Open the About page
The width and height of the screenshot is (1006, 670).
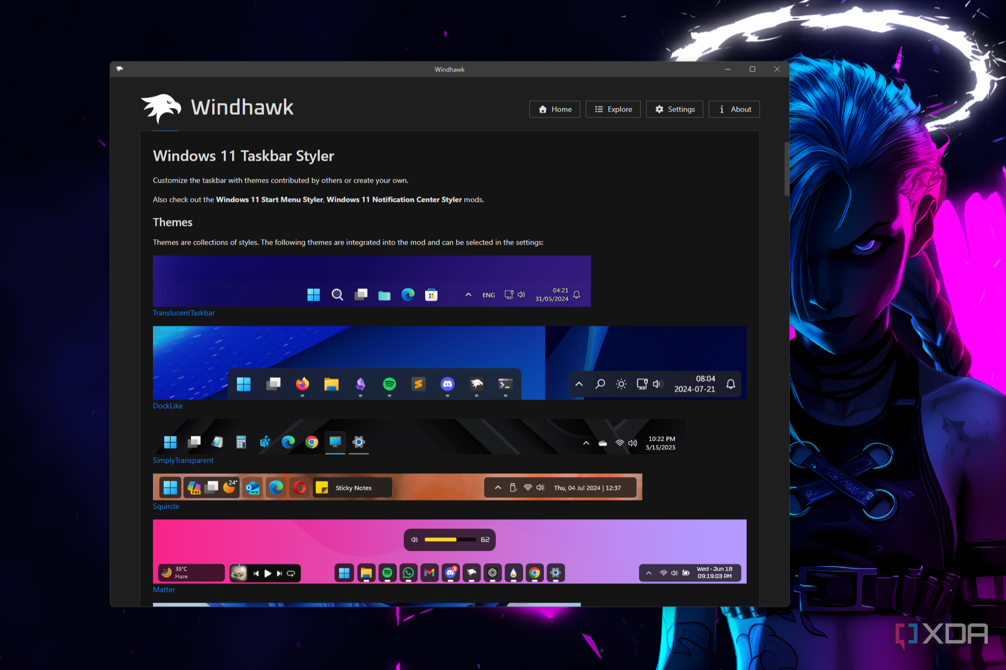[734, 109]
